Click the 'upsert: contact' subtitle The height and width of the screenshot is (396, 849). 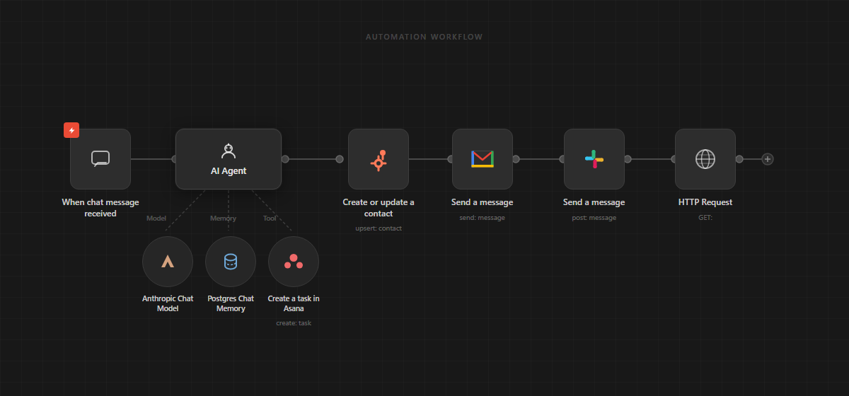point(379,228)
